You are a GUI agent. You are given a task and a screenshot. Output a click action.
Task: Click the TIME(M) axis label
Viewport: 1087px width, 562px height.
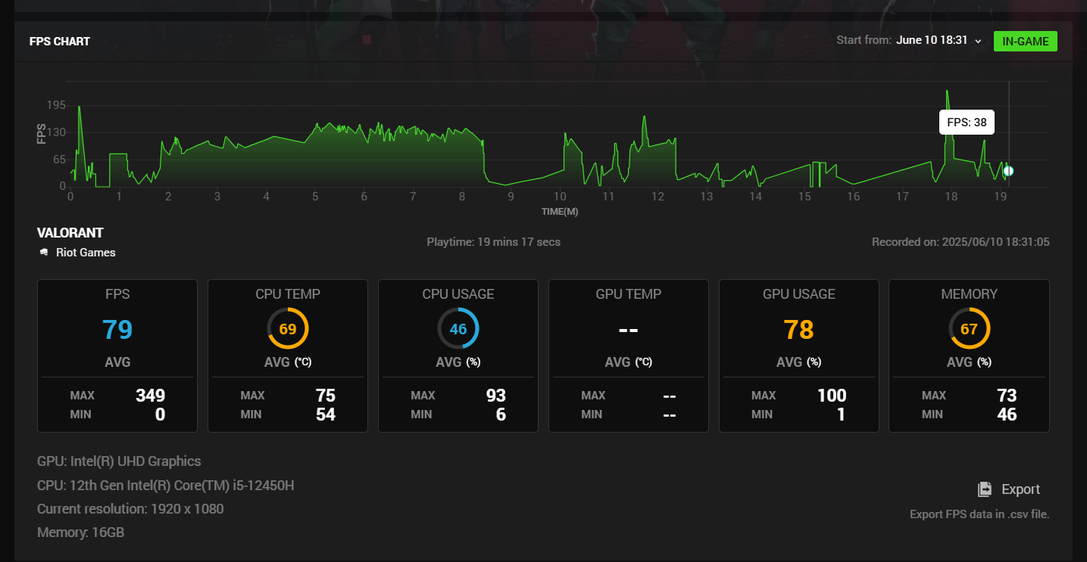[560, 212]
